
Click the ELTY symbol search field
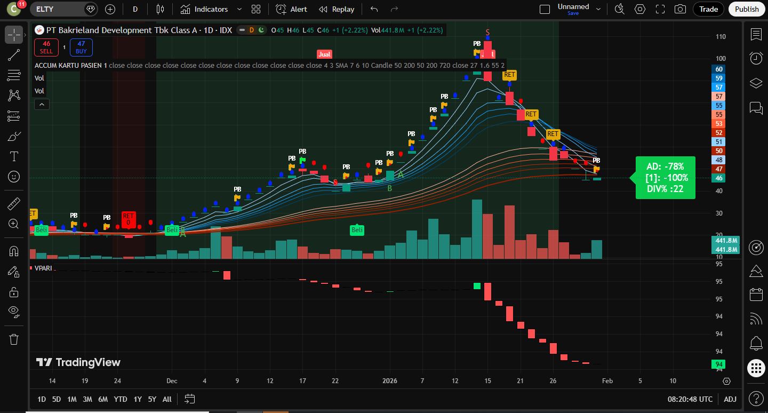tap(58, 9)
